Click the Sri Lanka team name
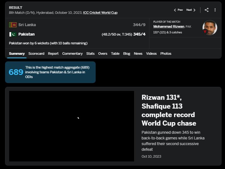The width and height of the screenshot is (225, 169). pyautogui.click(x=27, y=25)
